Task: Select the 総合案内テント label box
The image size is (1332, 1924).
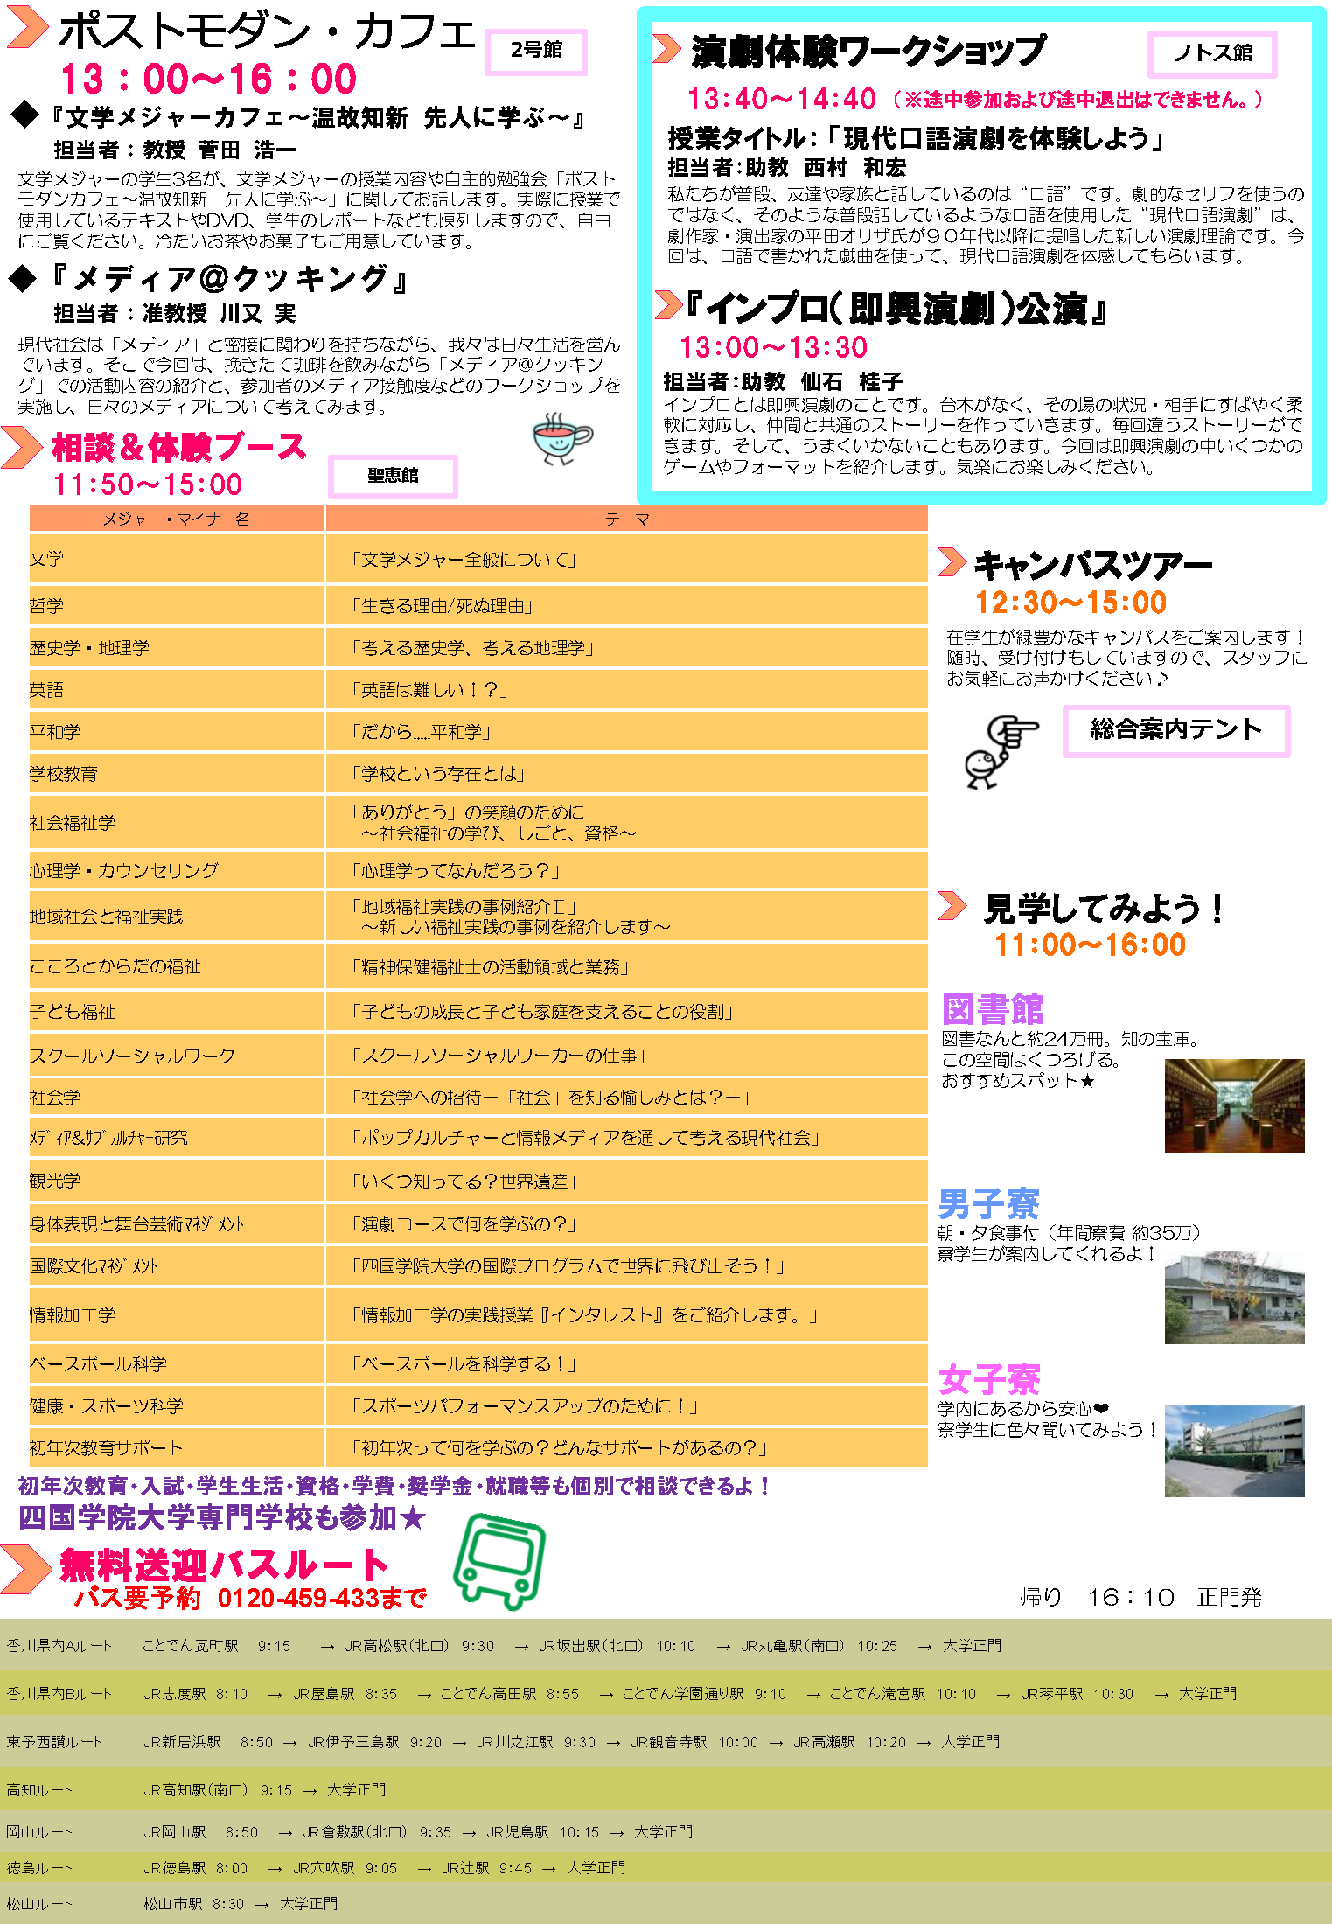Action: tap(1176, 730)
